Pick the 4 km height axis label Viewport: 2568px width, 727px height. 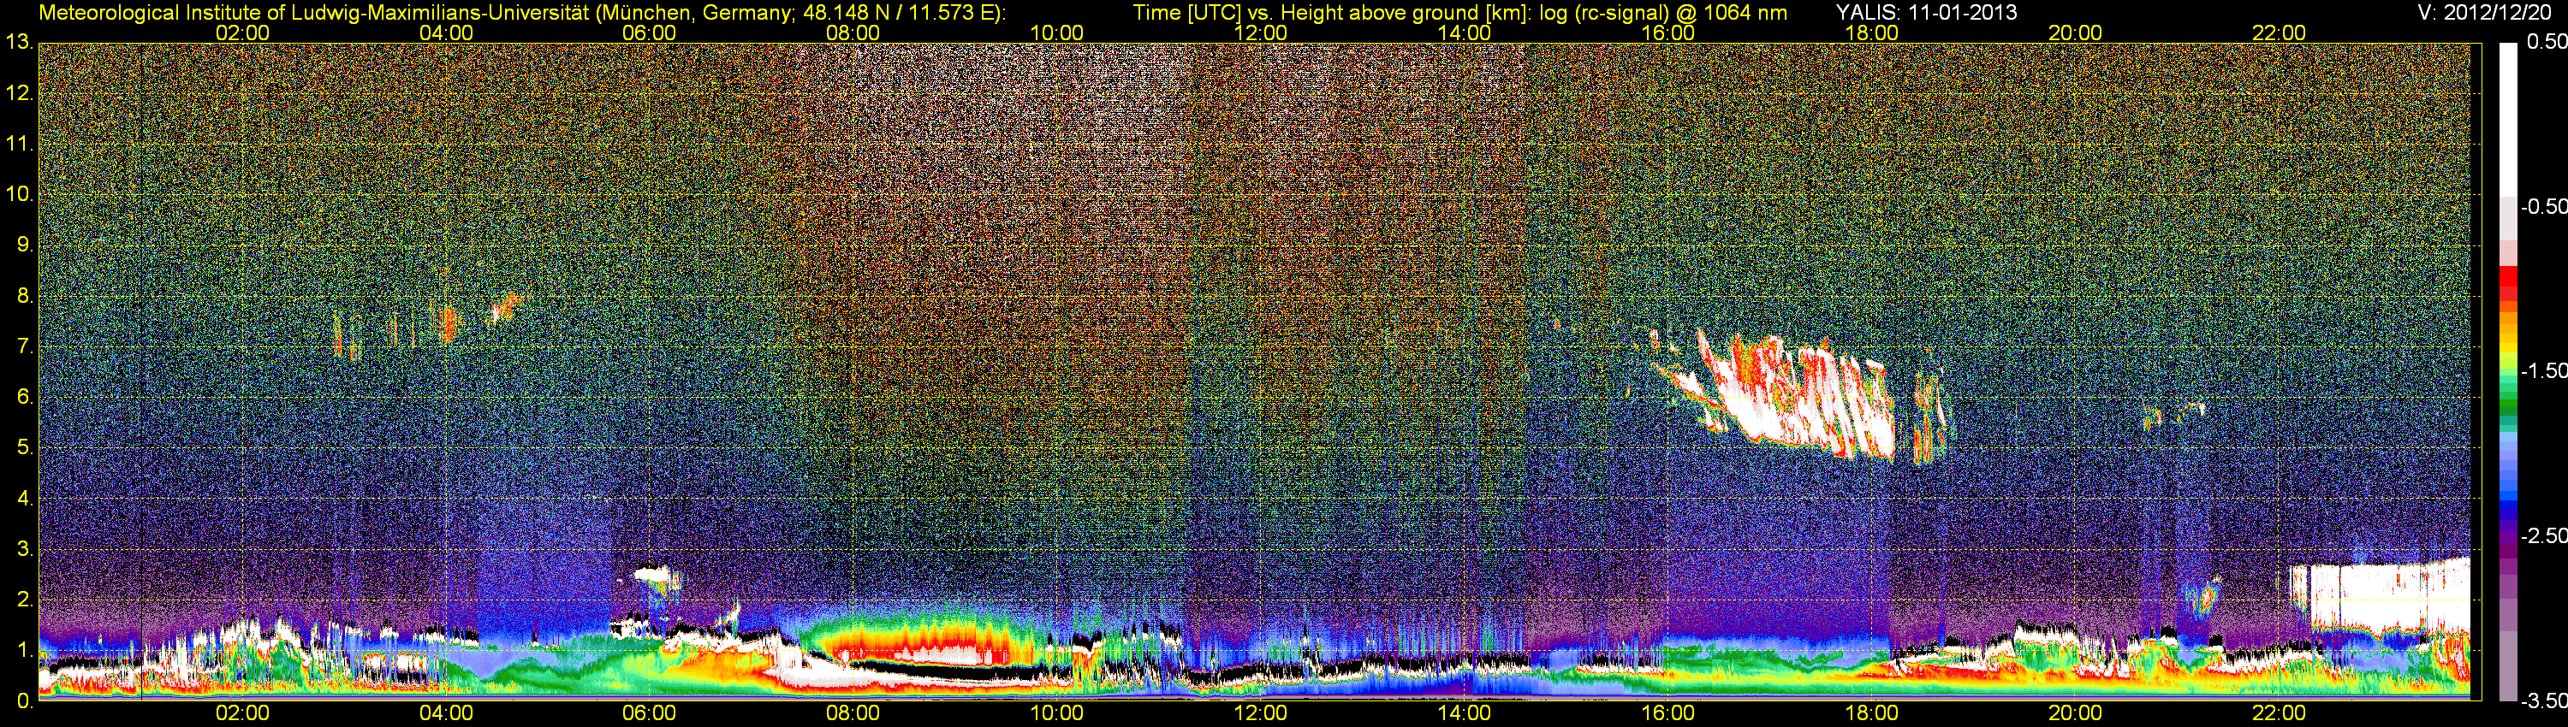tap(24, 499)
